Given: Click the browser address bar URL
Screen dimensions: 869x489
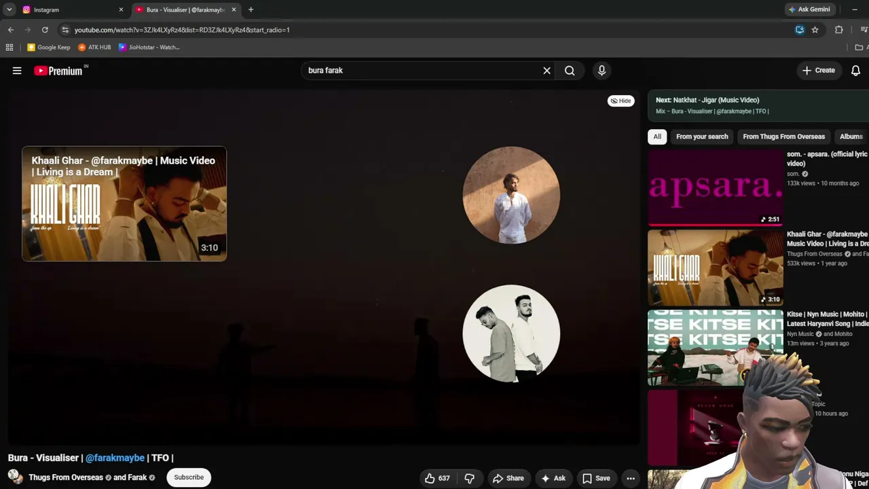Looking at the screenshot, I should (x=182, y=30).
